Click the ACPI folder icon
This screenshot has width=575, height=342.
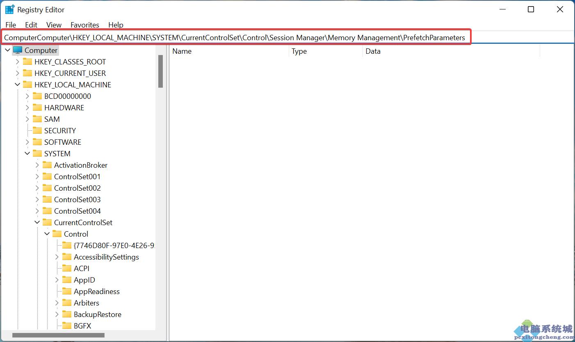67,268
